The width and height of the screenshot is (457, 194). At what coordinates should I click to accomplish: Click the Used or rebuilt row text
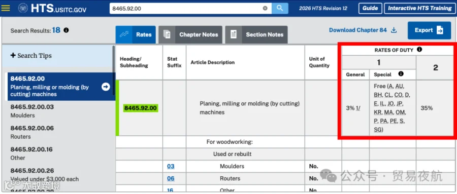(x=232, y=154)
